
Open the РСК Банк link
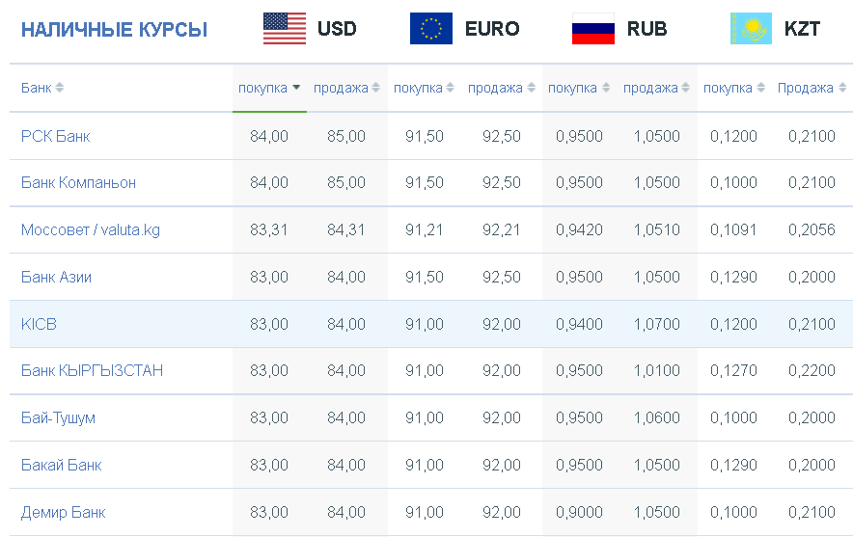click(56, 136)
